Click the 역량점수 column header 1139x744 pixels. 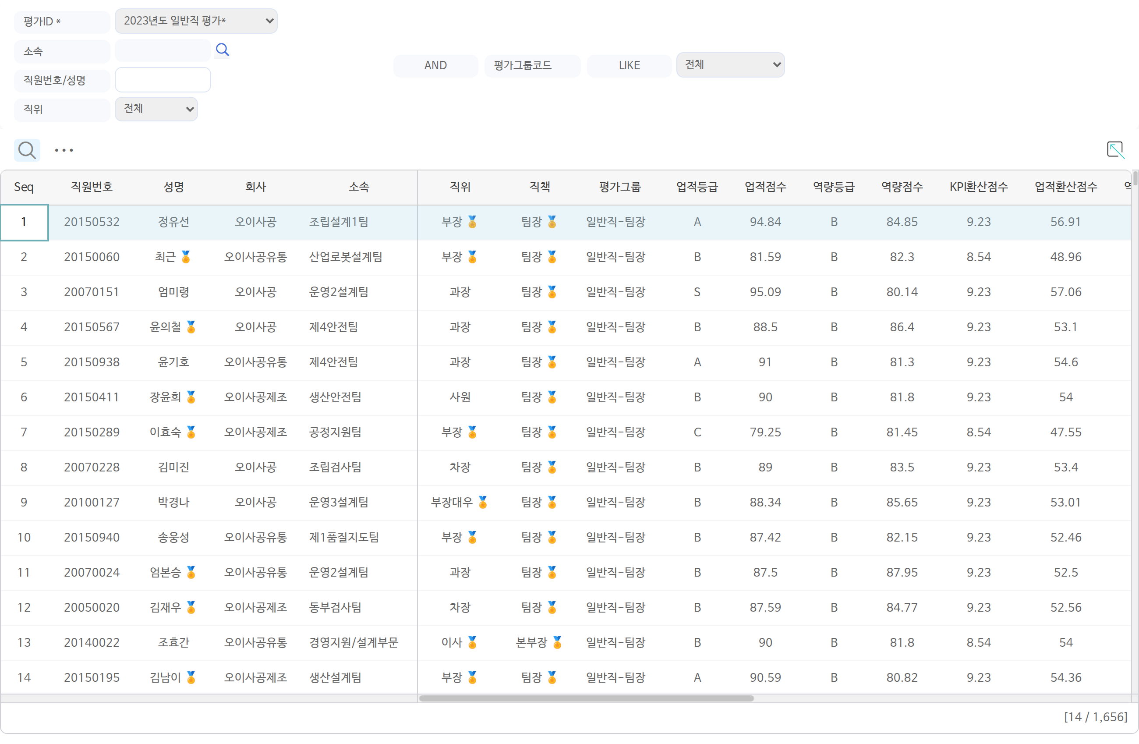click(902, 187)
